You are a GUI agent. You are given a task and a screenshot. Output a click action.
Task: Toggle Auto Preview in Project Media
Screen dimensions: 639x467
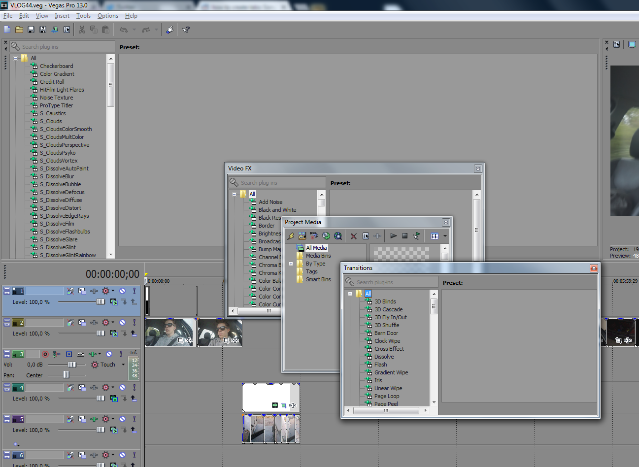click(417, 236)
